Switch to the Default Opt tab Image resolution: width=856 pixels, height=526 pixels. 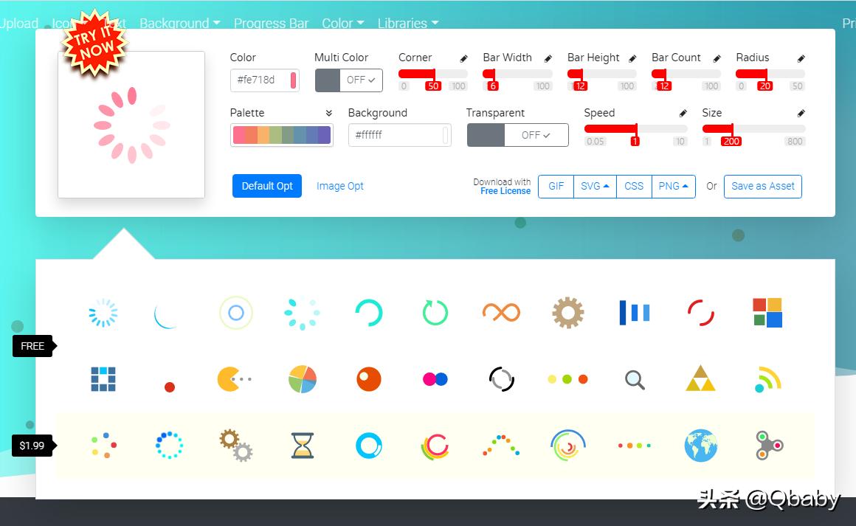[x=267, y=186]
